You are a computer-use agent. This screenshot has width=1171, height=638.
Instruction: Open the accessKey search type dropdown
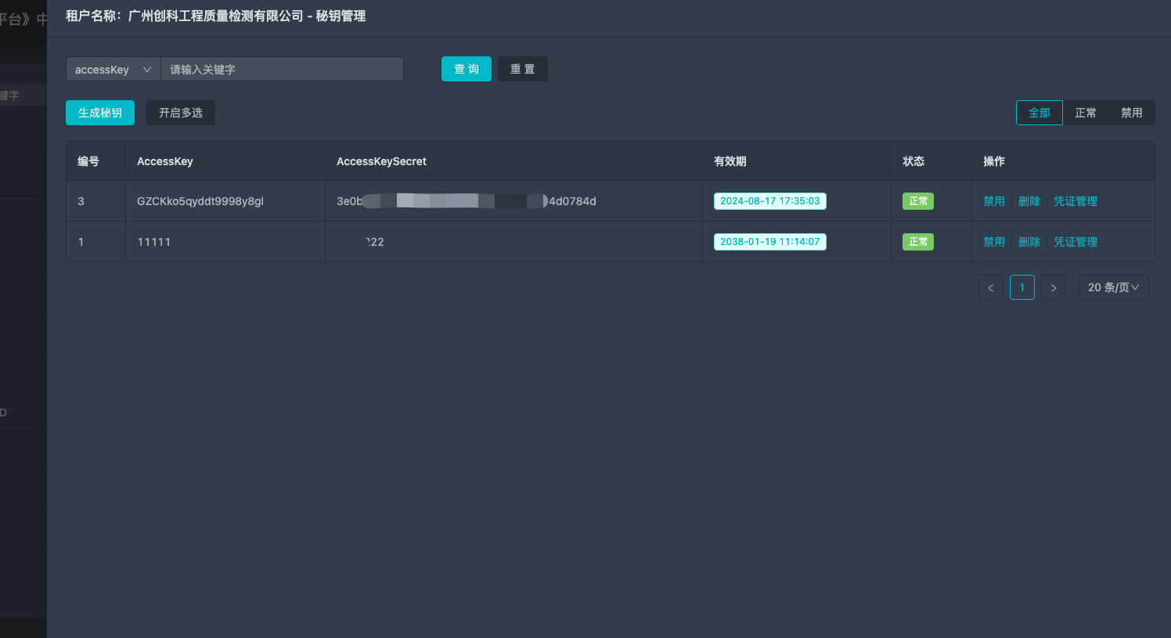point(113,70)
